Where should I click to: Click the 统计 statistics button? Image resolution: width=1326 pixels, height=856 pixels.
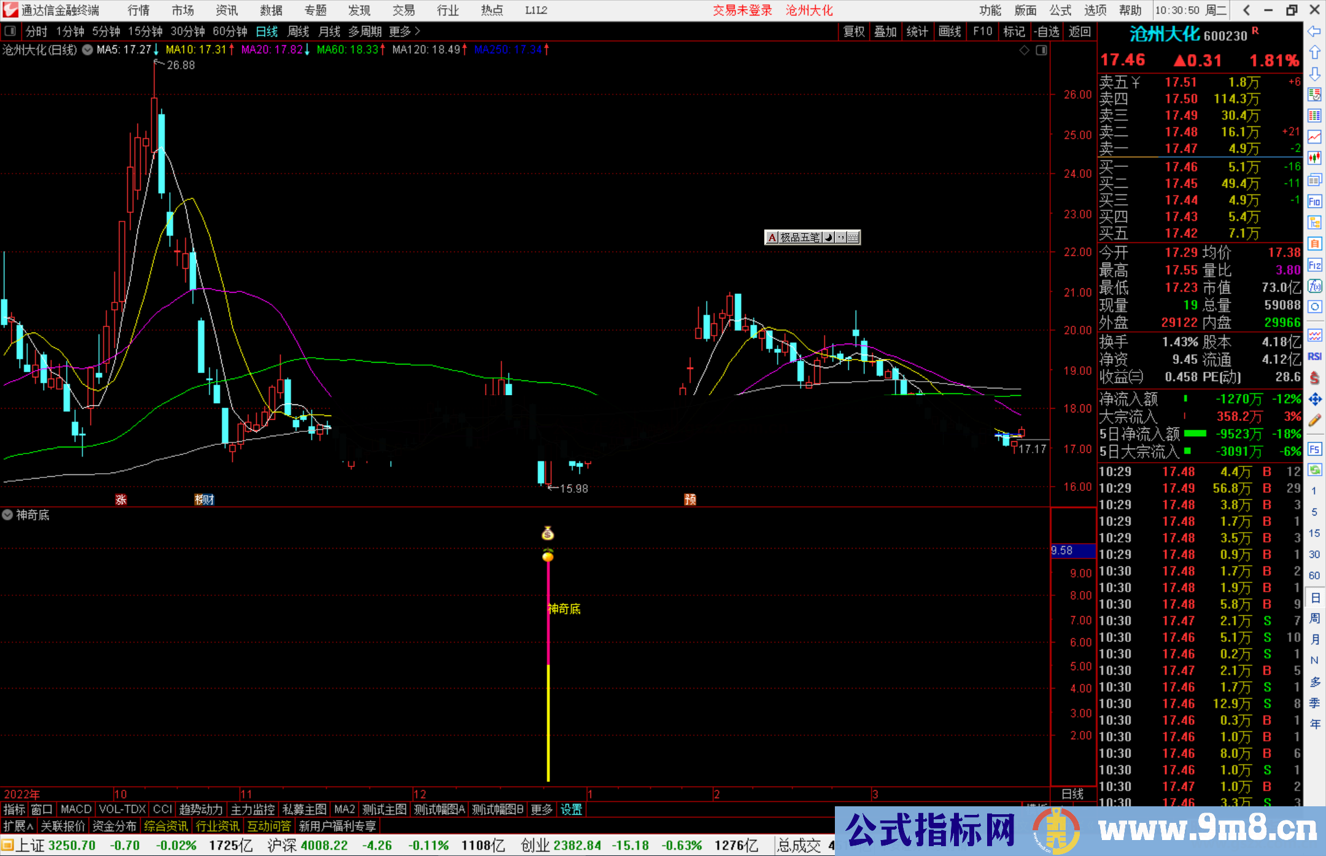(x=918, y=31)
